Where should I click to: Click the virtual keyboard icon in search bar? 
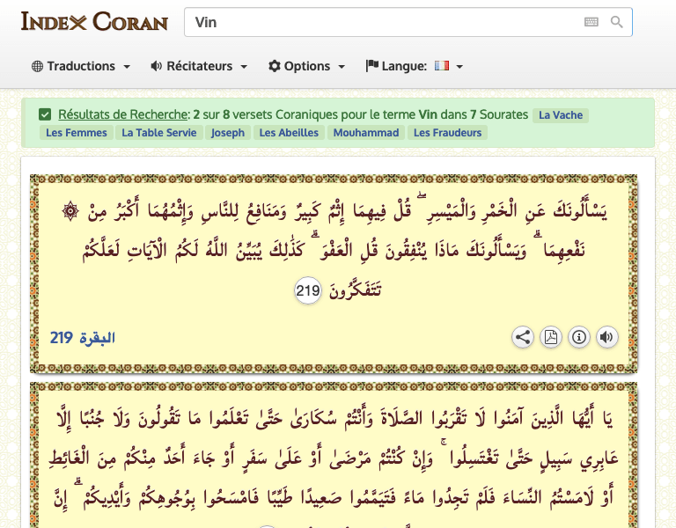(x=591, y=22)
